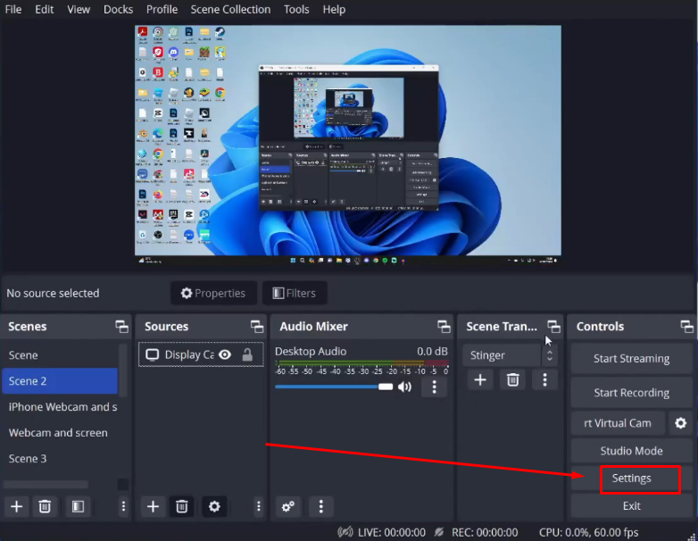Delete the selected scene using trash icon

click(x=45, y=506)
